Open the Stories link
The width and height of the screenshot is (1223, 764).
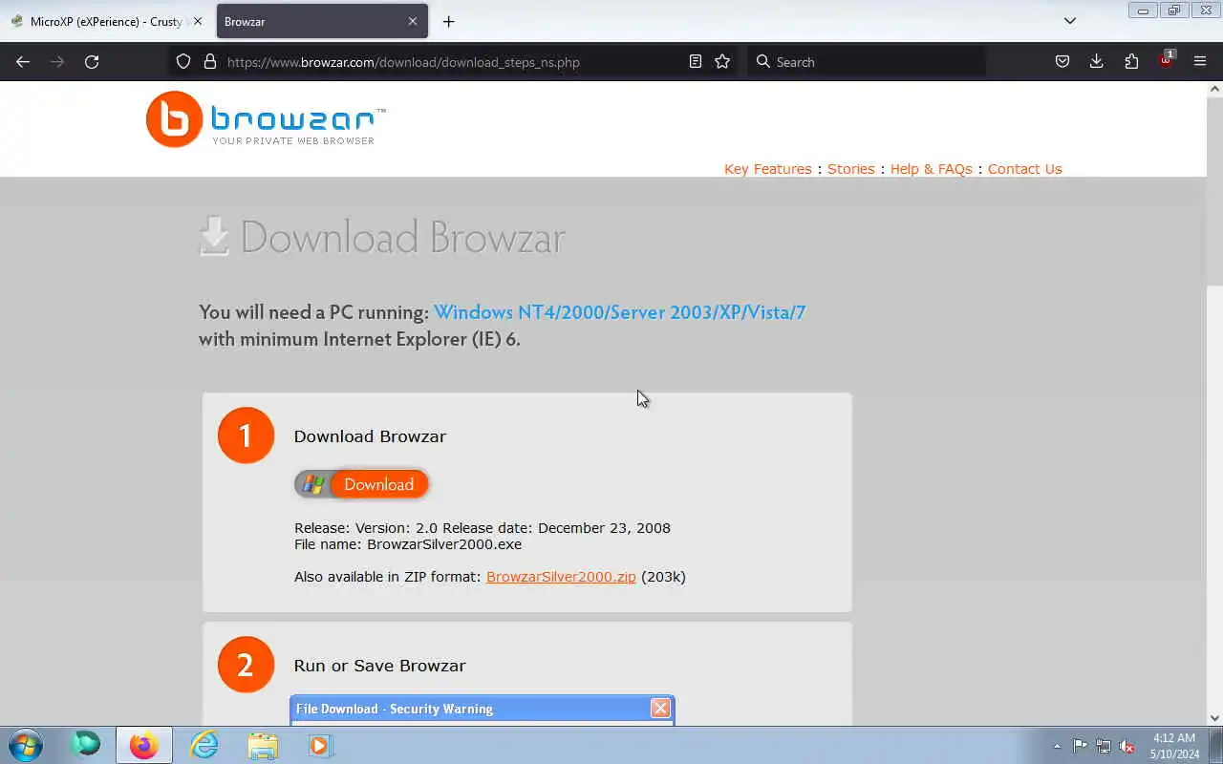pyautogui.click(x=850, y=169)
